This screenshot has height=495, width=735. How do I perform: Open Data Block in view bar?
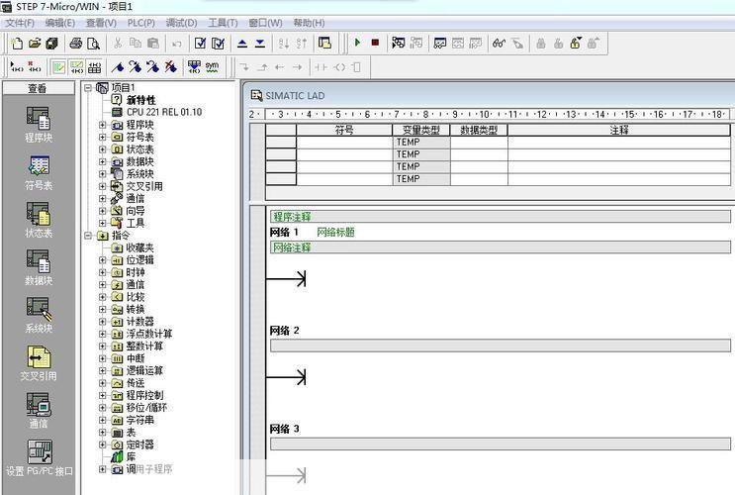[38, 267]
